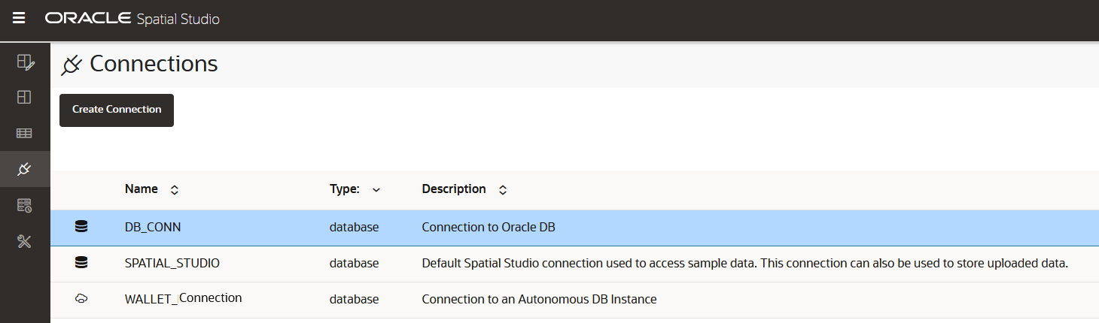1099x323 pixels.
Task: Sort connections by Name column arrows
Action: tap(175, 190)
